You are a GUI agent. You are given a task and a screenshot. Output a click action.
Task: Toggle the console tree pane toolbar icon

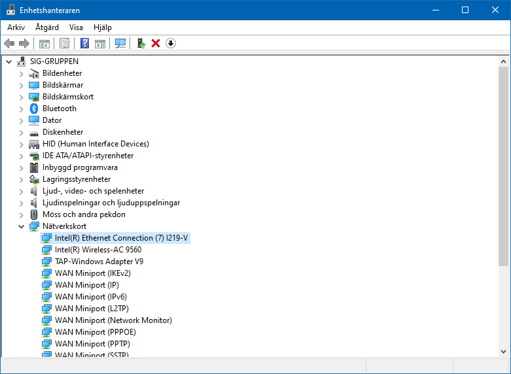pos(44,43)
